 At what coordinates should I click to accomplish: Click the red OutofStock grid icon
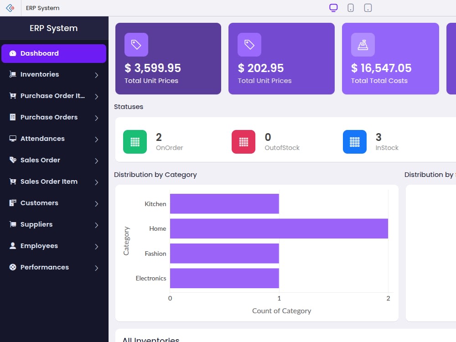click(243, 142)
